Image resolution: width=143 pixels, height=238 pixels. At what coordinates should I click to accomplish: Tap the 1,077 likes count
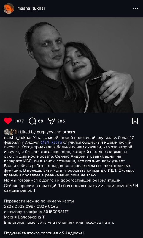pyautogui.click(x=19, y=121)
